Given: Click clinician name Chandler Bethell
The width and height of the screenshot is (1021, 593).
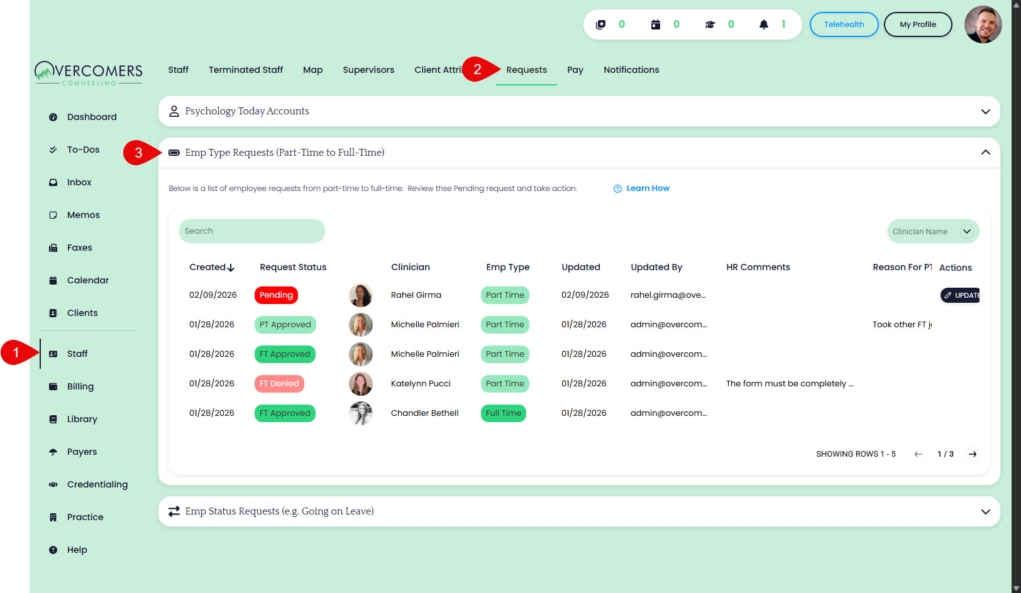Looking at the screenshot, I should pos(424,413).
